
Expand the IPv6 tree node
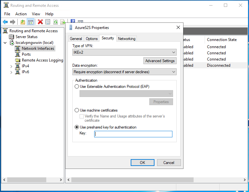click(x=11, y=72)
